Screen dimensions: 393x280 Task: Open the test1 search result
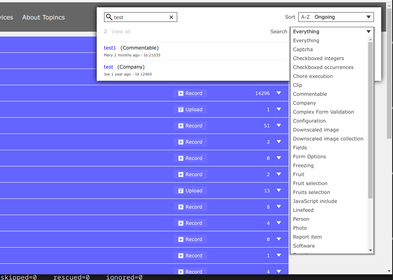point(110,48)
